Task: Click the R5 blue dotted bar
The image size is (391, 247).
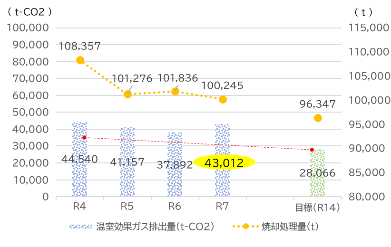Action: coord(127,162)
